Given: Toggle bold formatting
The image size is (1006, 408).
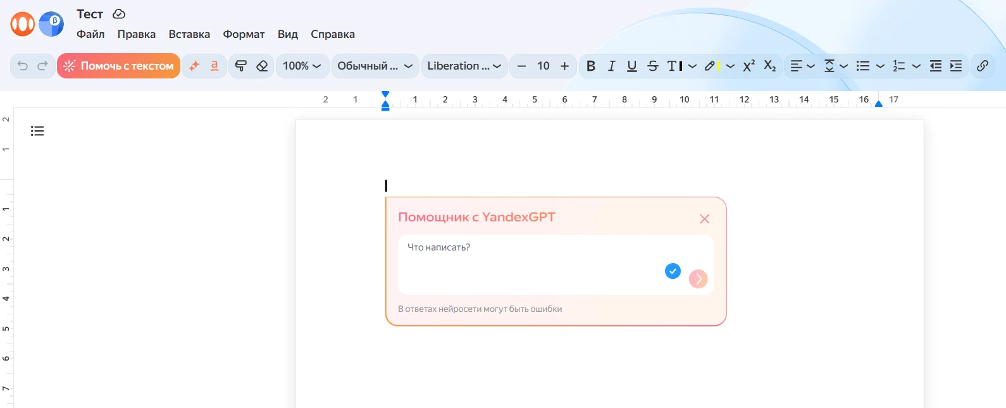Looking at the screenshot, I should pyautogui.click(x=590, y=66).
